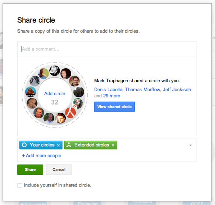Click the Extended circles network icon
Screen dimensions: 215x205
tap(69, 145)
